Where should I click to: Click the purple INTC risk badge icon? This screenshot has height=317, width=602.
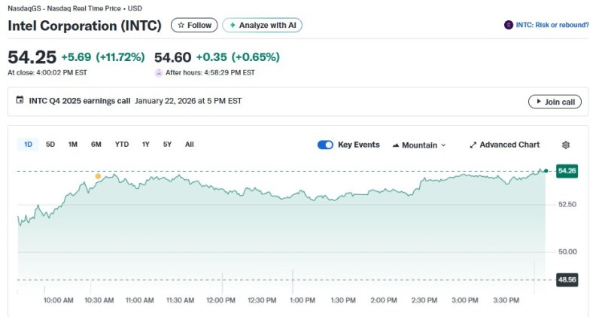click(509, 25)
